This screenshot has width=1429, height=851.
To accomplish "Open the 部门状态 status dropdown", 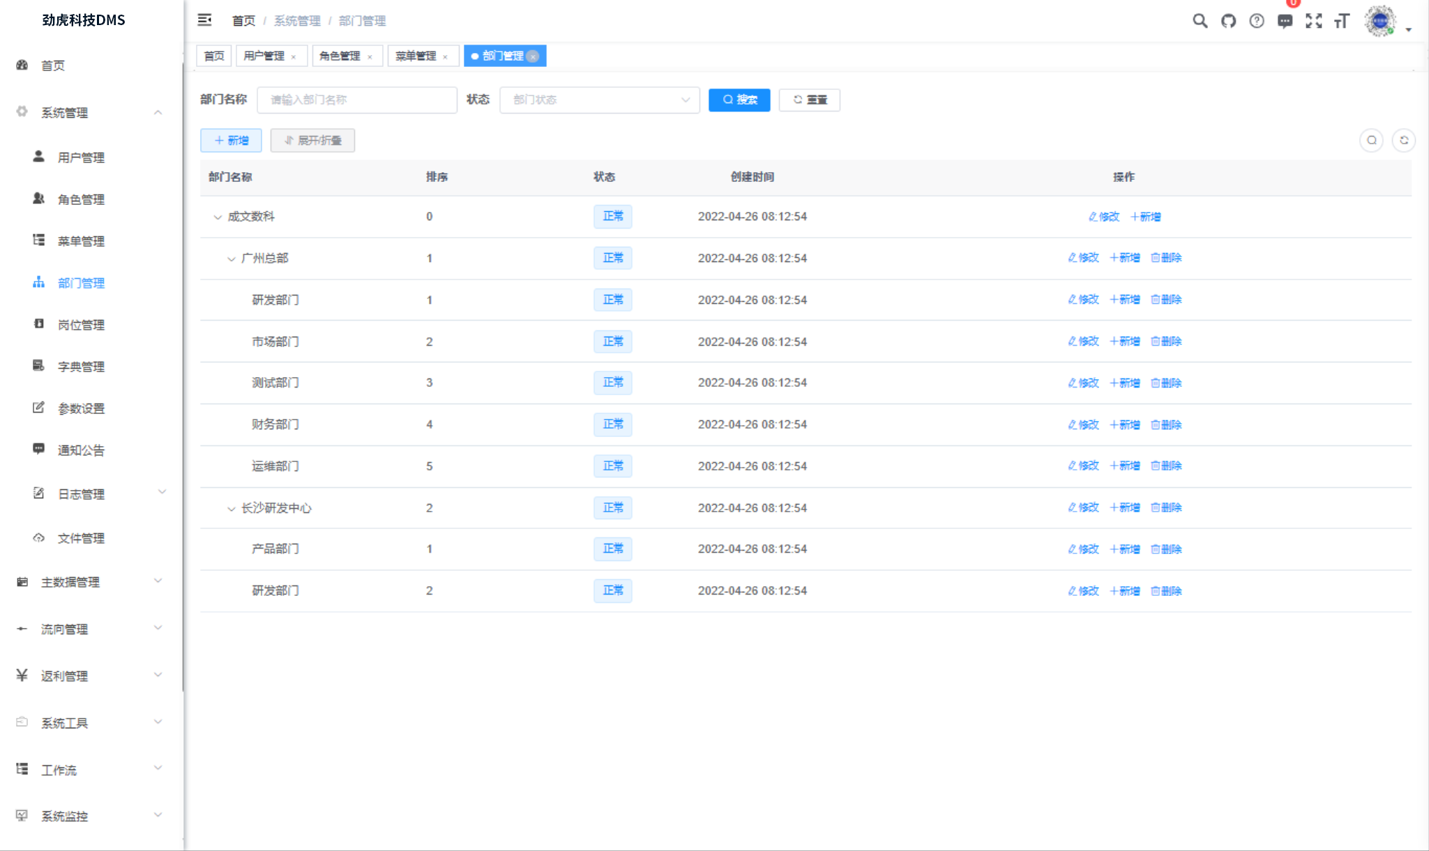I will pos(599,100).
